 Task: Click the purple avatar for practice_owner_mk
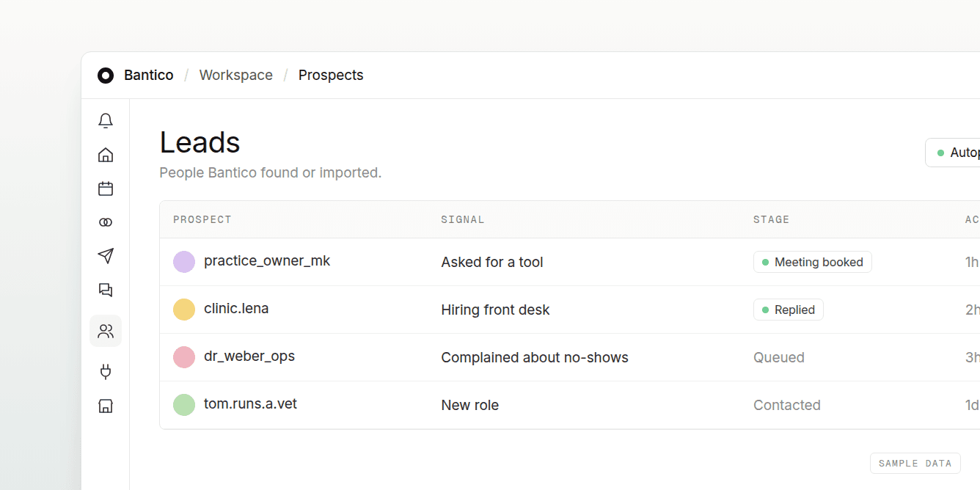tap(184, 262)
